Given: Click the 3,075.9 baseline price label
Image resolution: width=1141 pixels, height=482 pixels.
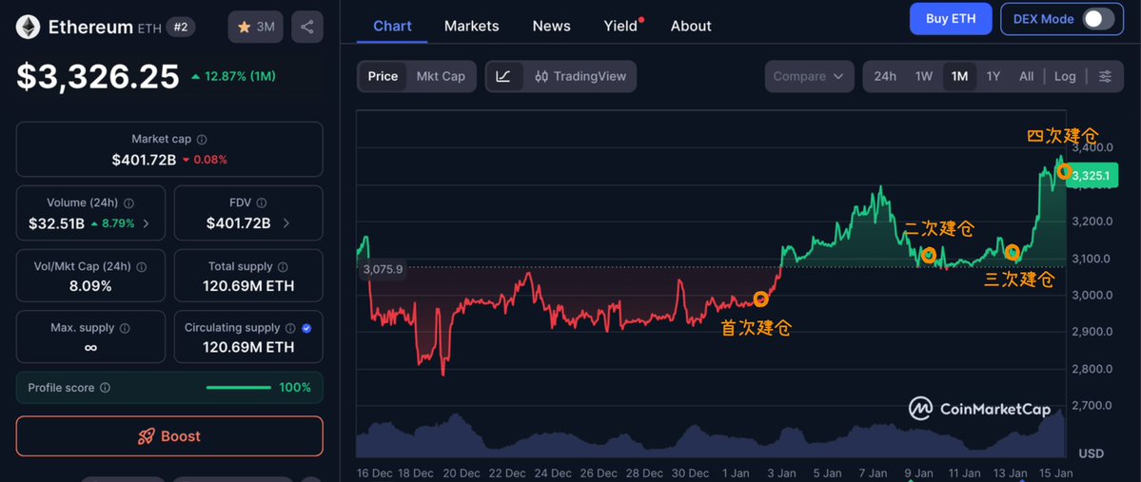Looking at the screenshot, I should point(383,268).
